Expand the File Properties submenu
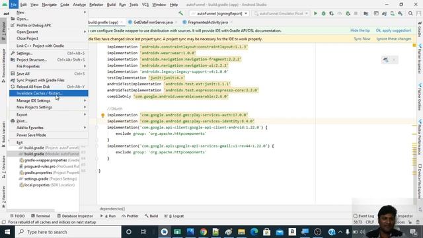Screen dimensions: 423x238 point(48,66)
